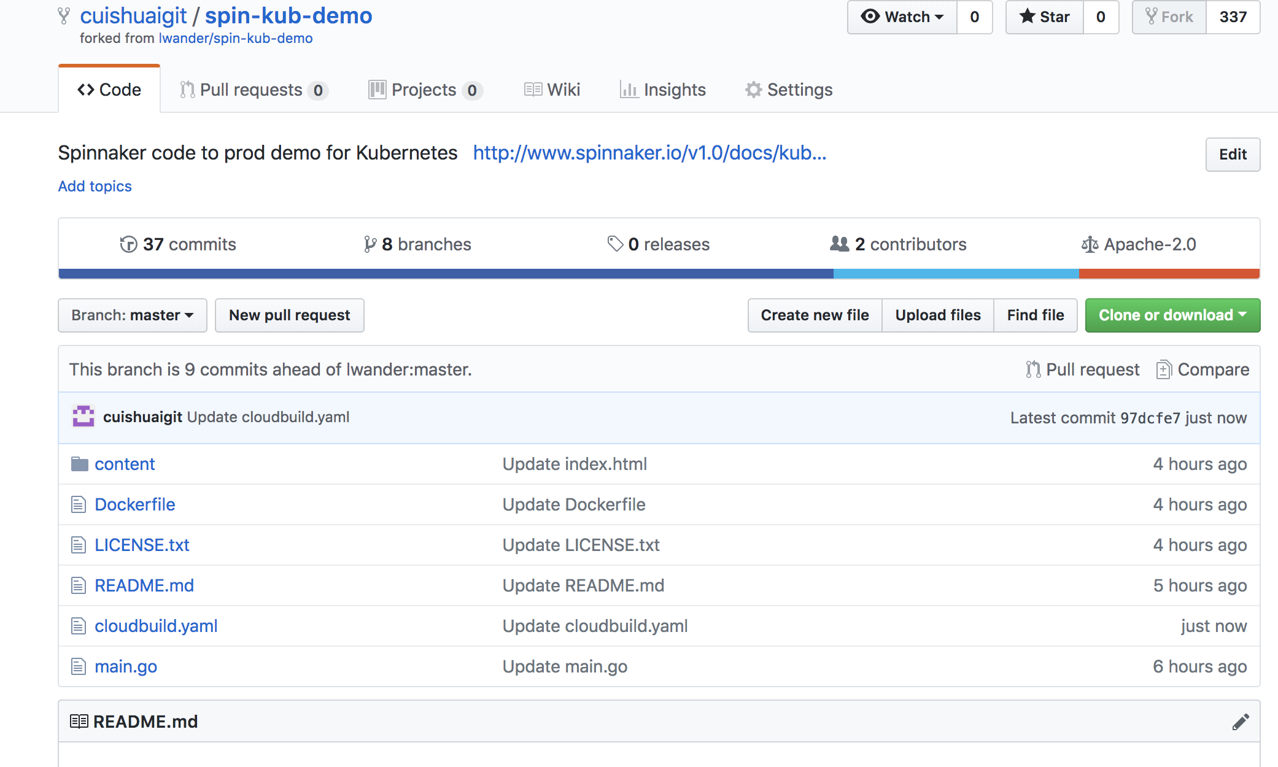Open the watchers count 0
This screenshot has width=1278, height=767.
tap(975, 17)
